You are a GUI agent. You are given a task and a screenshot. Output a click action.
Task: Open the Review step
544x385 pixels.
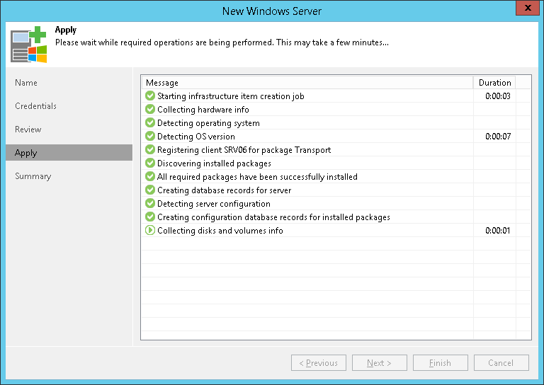point(28,130)
